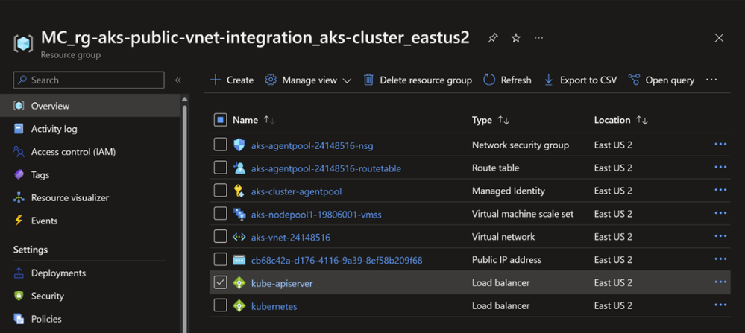
Task: Open the aks-nodepool1-19806001-vmss resource link
Action: (316, 214)
